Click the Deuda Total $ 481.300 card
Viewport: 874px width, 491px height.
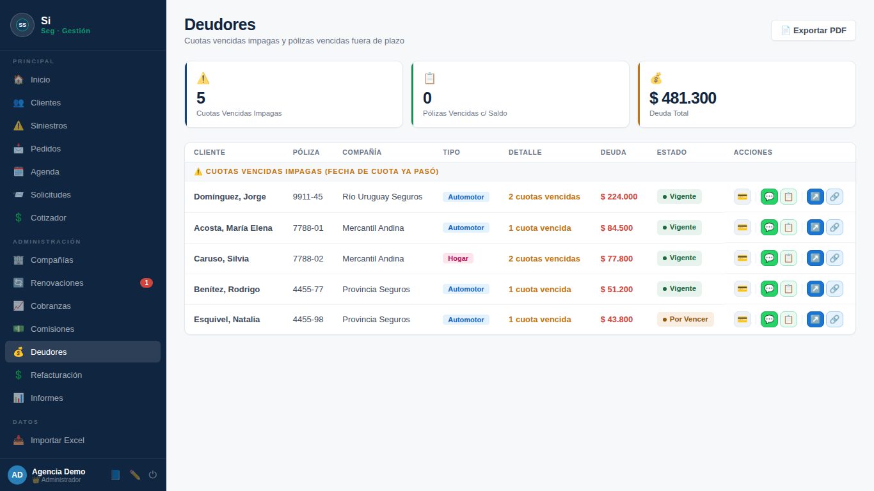pos(747,95)
